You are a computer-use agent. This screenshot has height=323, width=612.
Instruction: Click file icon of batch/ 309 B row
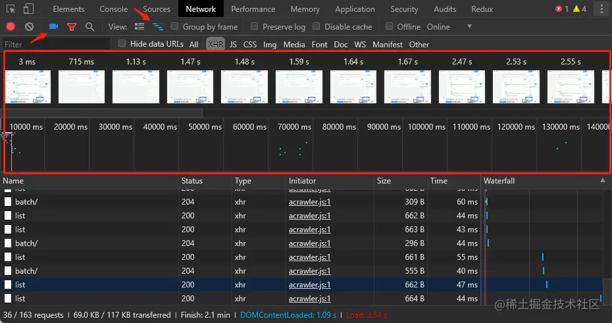[8, 202]
